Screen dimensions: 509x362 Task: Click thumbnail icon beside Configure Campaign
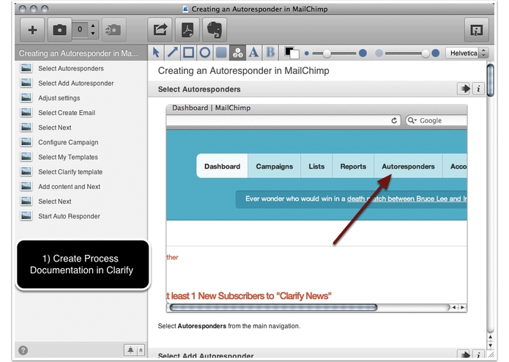pos(26,142)
